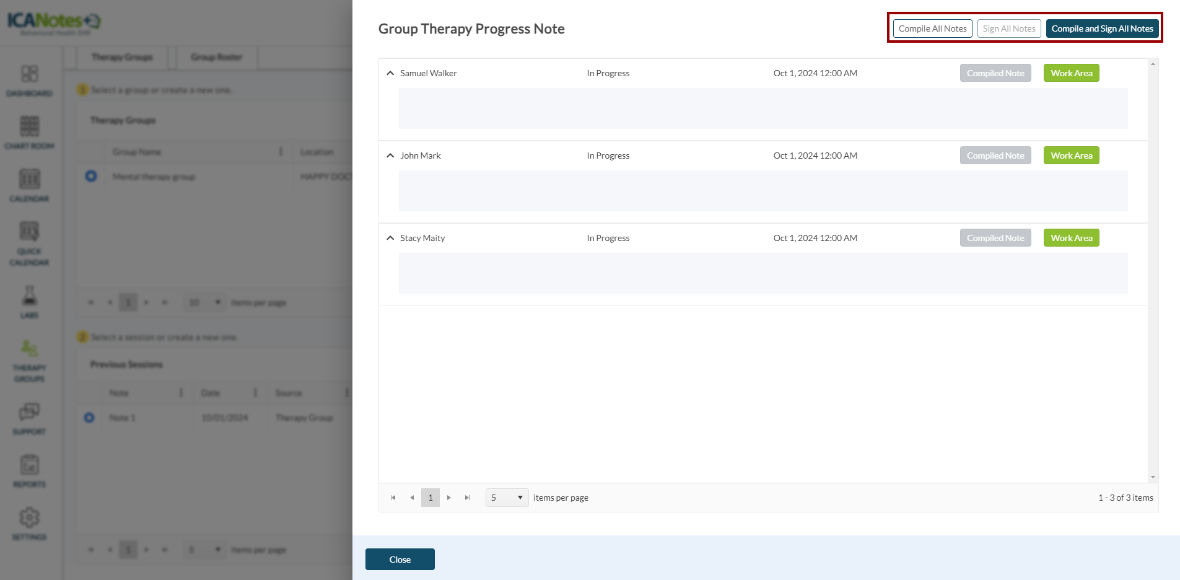View Compiled Note for John Mark
The image size is (1180, 580).
tap(995, 156)
